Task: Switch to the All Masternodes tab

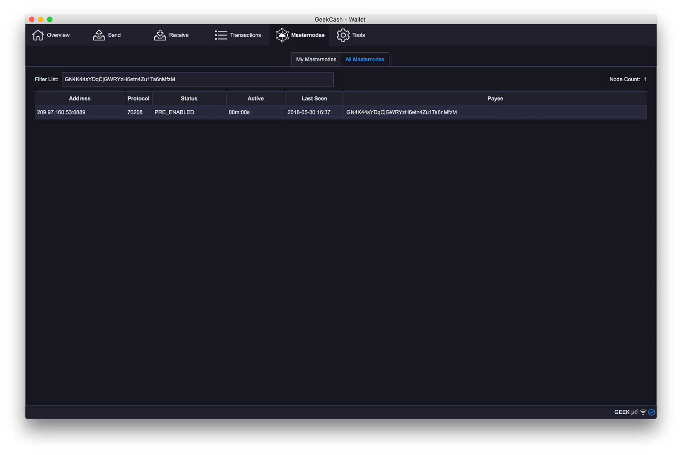Action: 365,60
